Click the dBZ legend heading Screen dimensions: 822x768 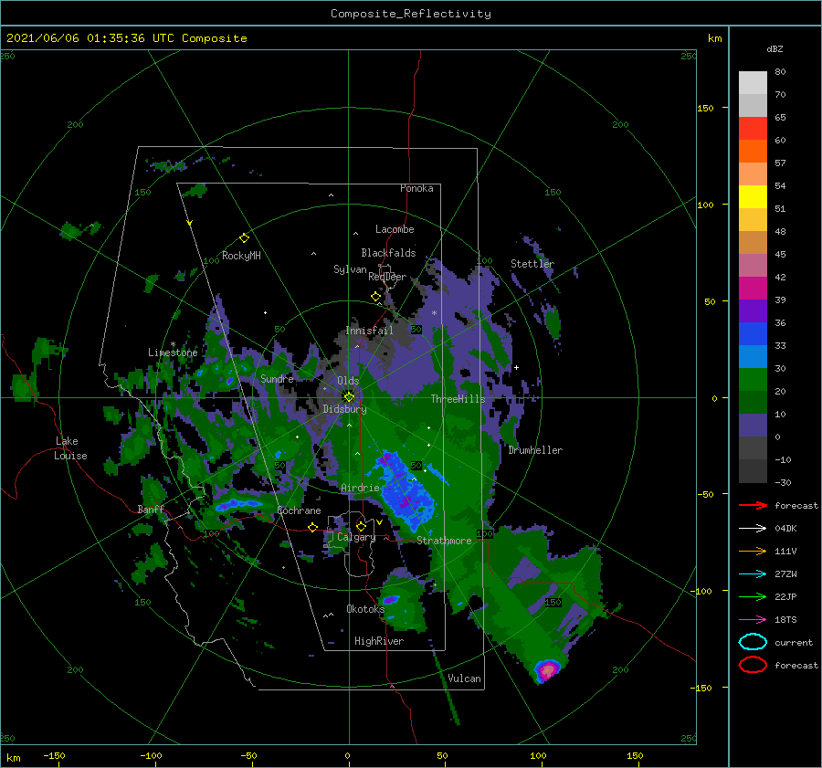(x=775, y=48)
